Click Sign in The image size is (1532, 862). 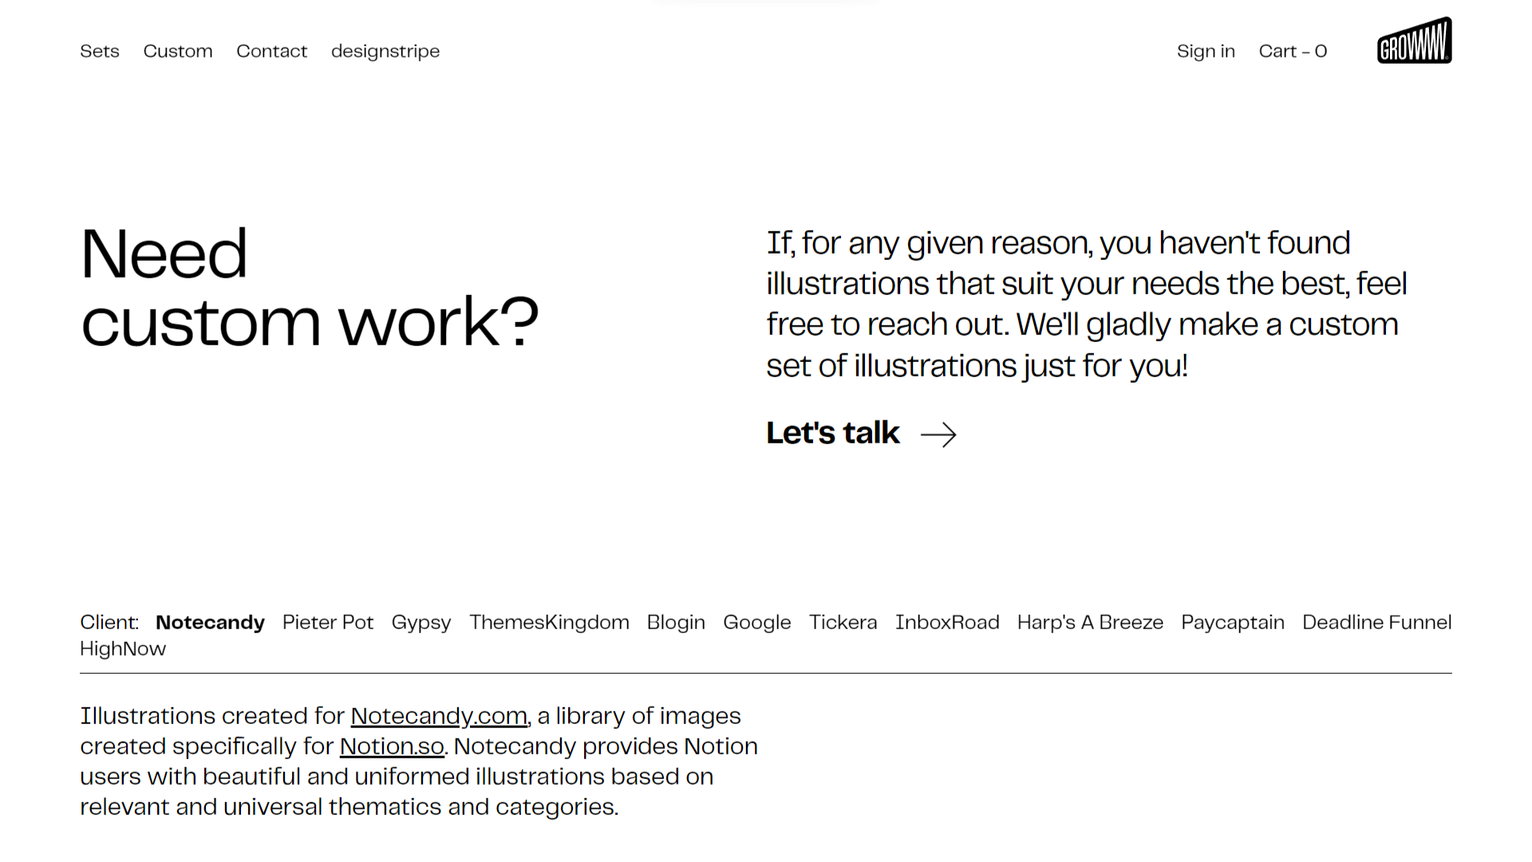tap(1206, 51)
